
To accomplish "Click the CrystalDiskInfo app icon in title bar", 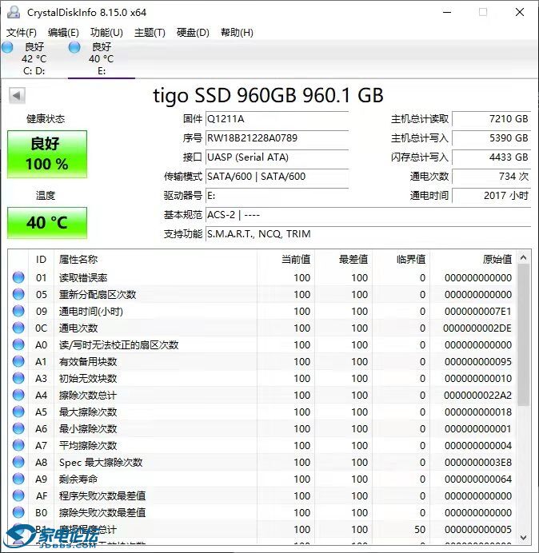I will click(x=14, y=12).
